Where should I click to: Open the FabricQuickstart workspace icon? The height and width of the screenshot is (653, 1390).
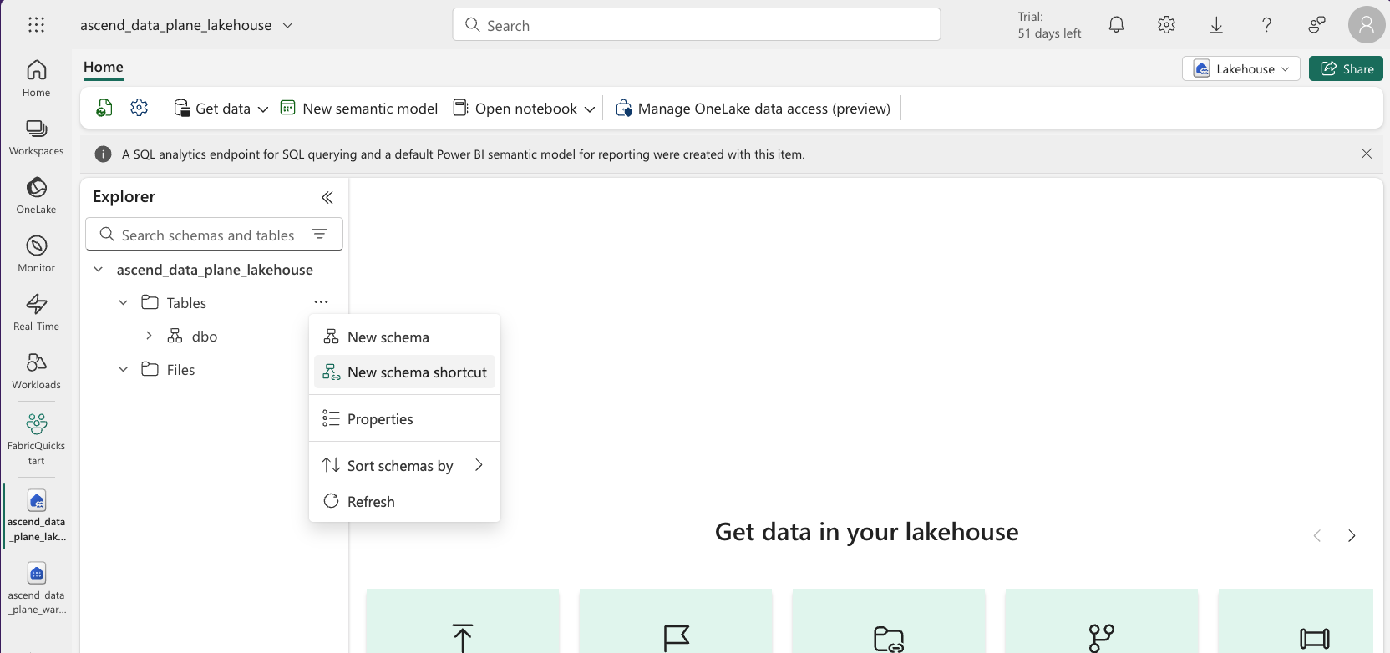37,439
